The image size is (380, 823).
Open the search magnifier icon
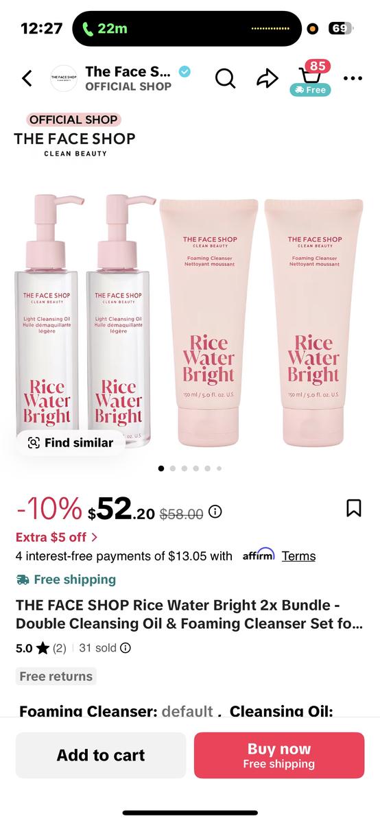225,78
